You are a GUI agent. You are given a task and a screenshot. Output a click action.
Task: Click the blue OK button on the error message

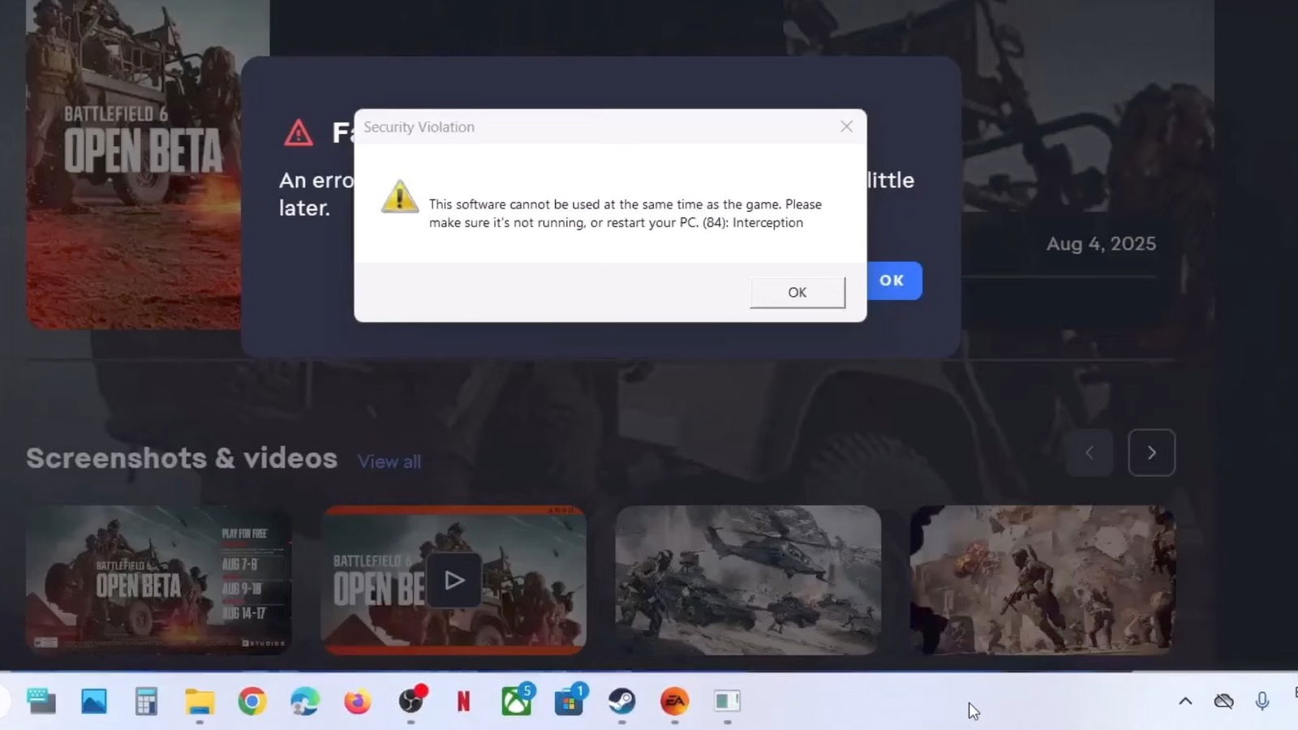[x=892, y=281]
